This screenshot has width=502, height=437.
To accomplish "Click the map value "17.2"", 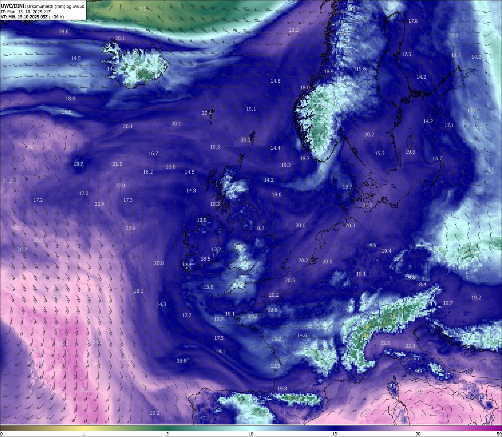I will tap(38, 200).
